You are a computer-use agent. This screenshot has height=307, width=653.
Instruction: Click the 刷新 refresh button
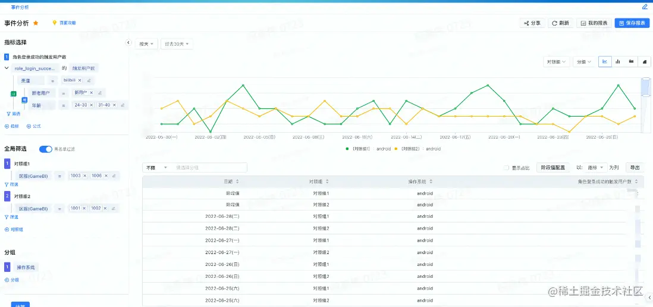(x=561, y=23)
